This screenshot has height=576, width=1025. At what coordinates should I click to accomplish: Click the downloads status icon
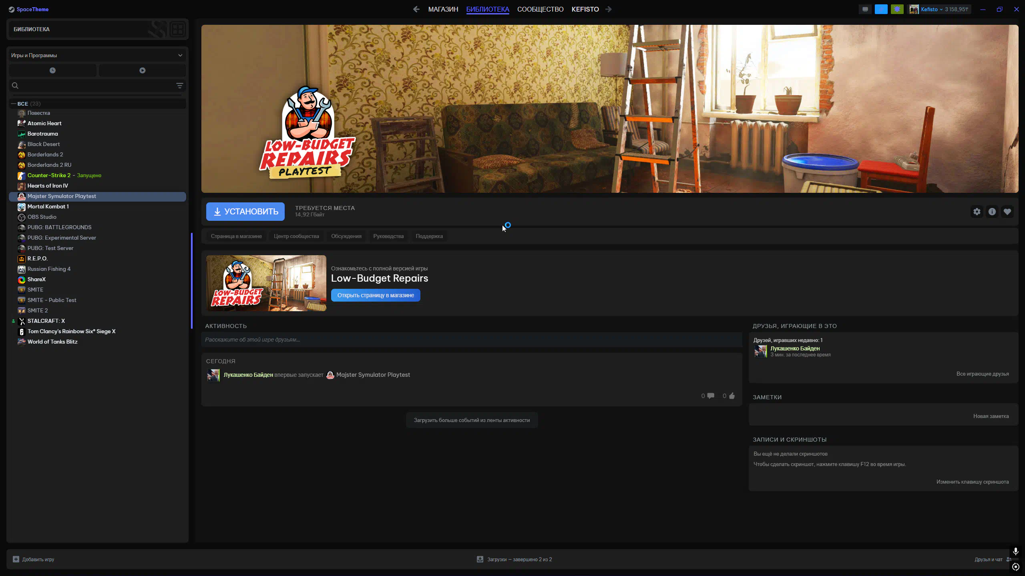click(480, 559)
